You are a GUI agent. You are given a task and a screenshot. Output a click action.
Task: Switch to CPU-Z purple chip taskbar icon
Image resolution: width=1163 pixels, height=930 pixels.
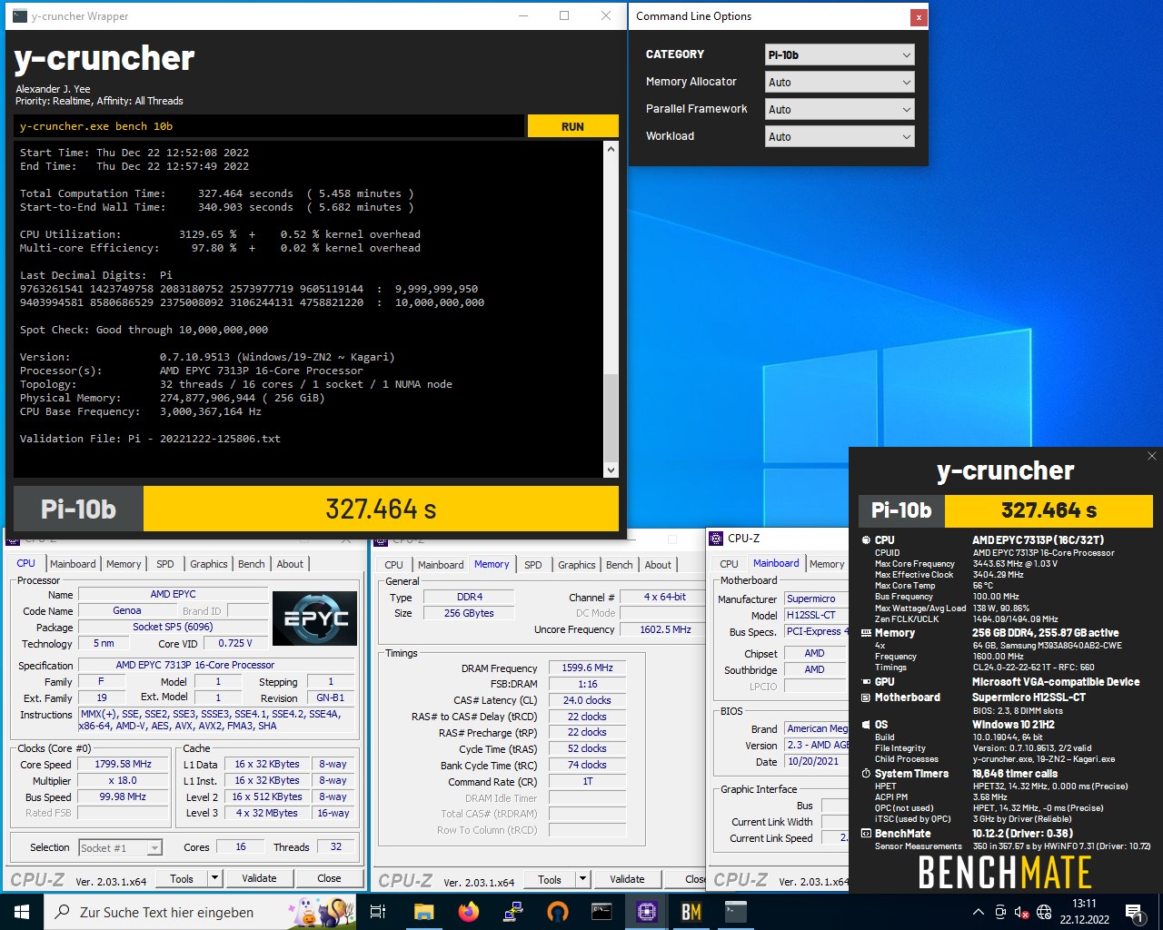(x=646, y=912)
